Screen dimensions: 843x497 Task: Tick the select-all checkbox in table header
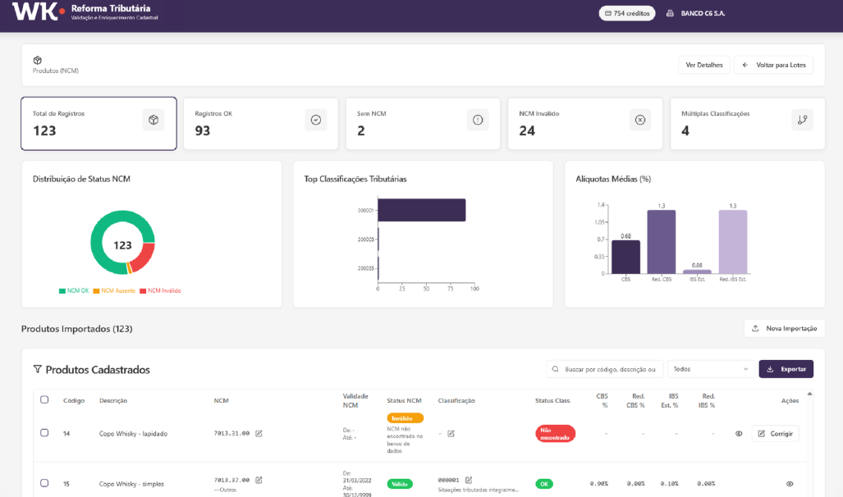(44, 399)
